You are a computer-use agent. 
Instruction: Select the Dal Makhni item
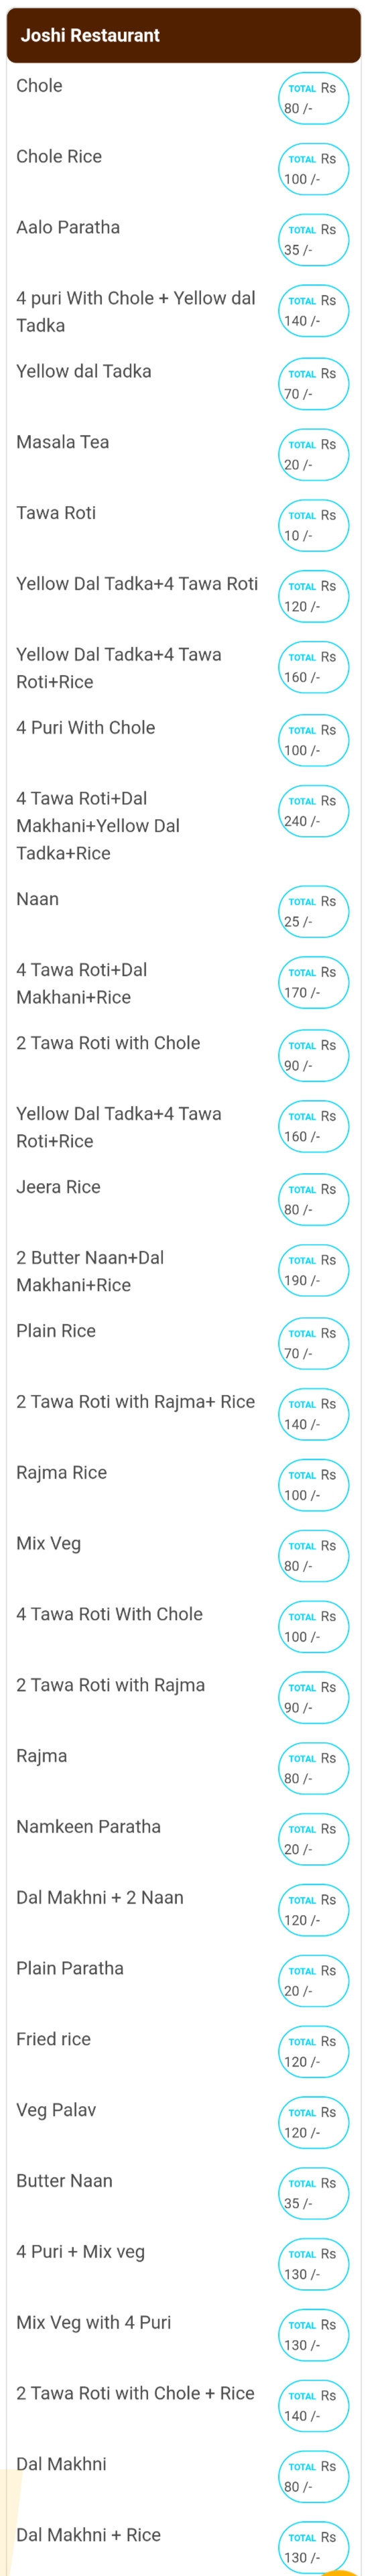(x=61, y=2464)
